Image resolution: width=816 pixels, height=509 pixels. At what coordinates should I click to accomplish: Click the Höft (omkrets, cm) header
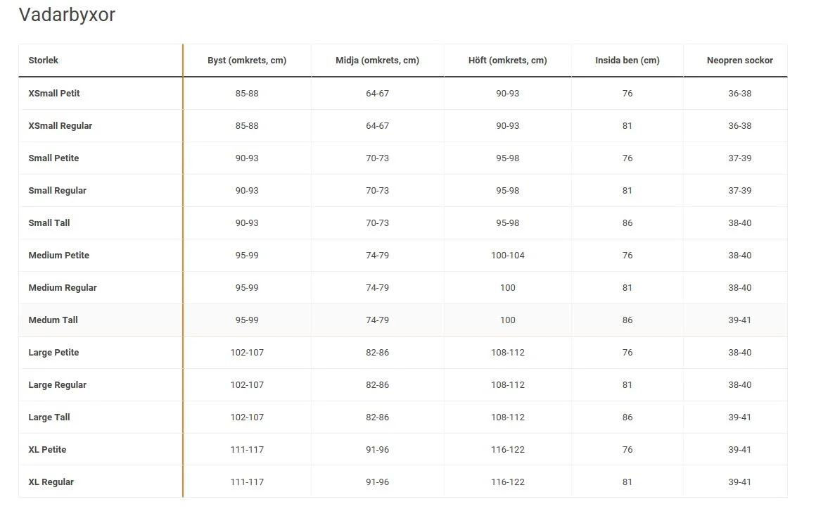pos(507,61)
